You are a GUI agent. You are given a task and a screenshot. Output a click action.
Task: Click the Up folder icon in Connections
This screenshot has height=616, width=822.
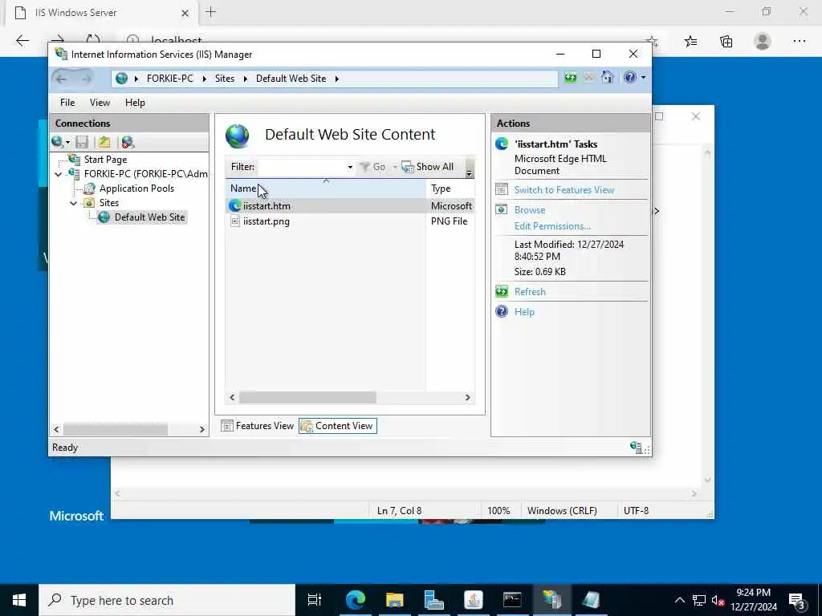click(104, 142)
